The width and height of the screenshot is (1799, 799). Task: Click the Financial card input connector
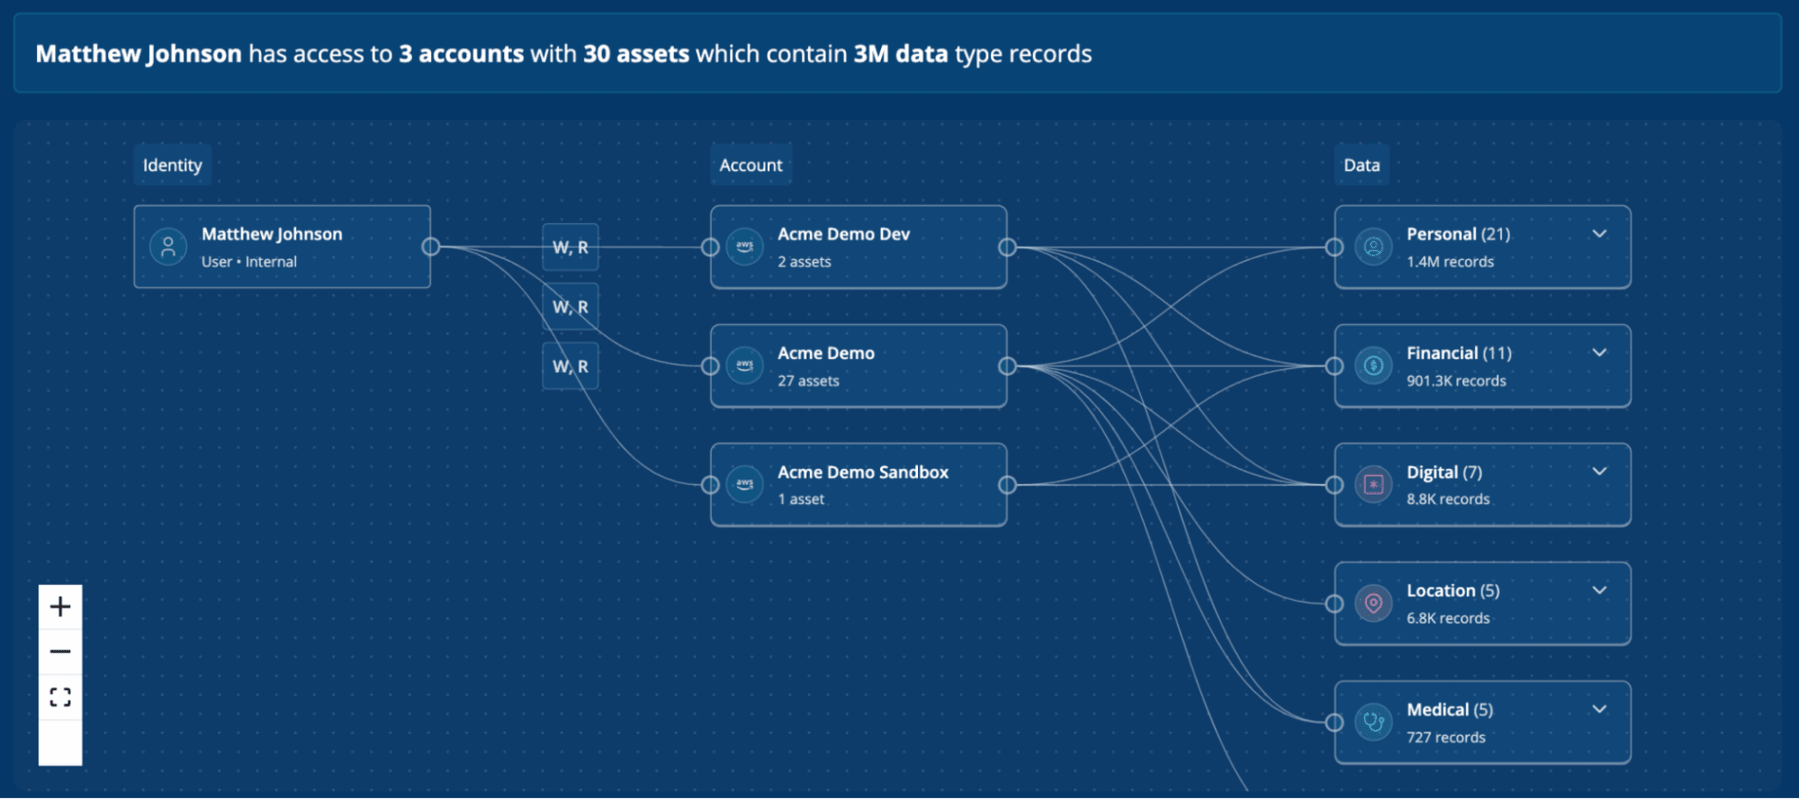(1334, 366)
